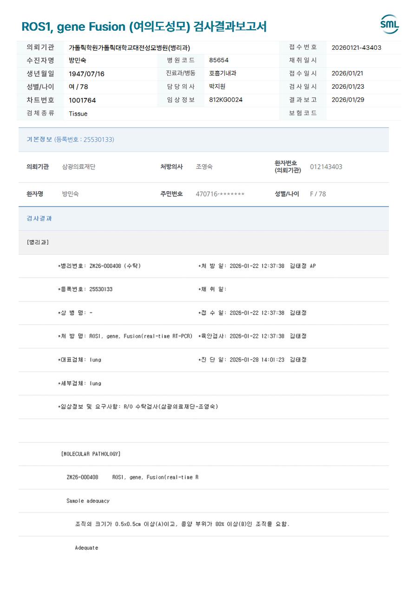Click the *채 취 일: line in results
Image resolution: width=418 pixels, height=590 pixels.
(212, 289)
